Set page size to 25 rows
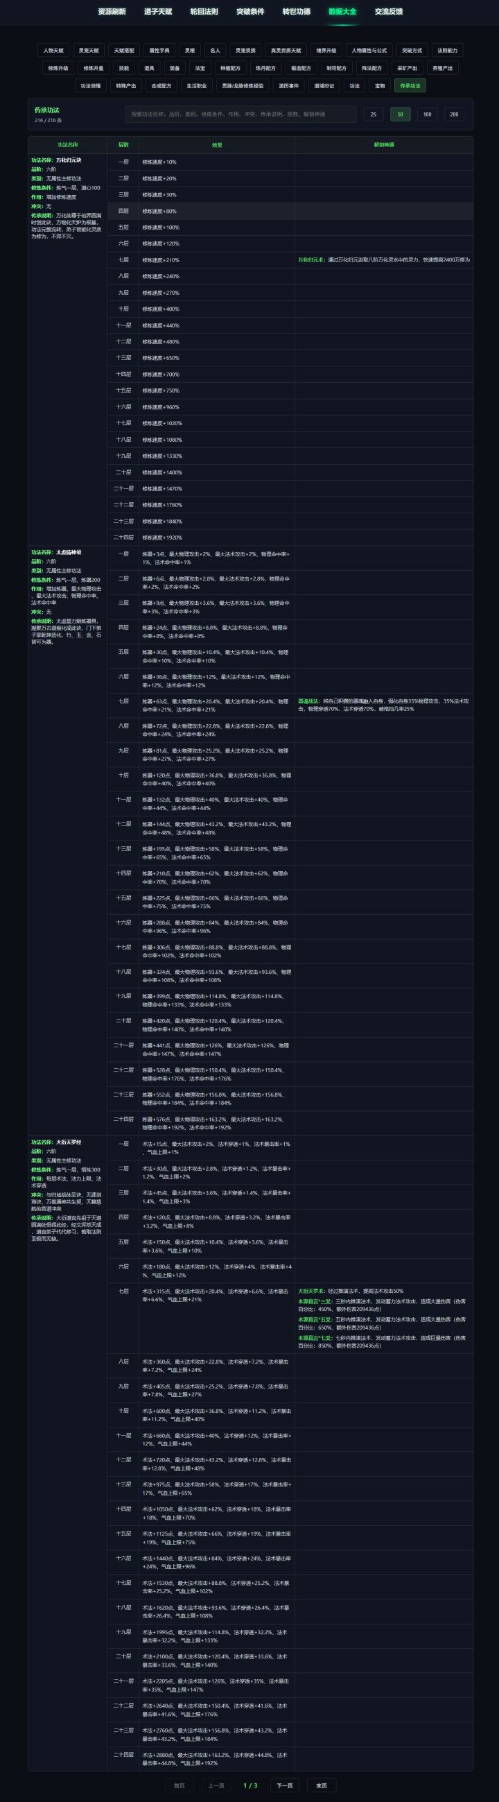This screenshot has width=499, height=1802. click(x=373, y=114)
